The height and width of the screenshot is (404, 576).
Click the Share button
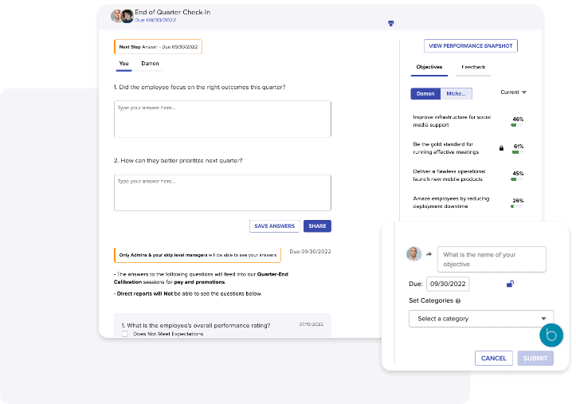(317, 226)
